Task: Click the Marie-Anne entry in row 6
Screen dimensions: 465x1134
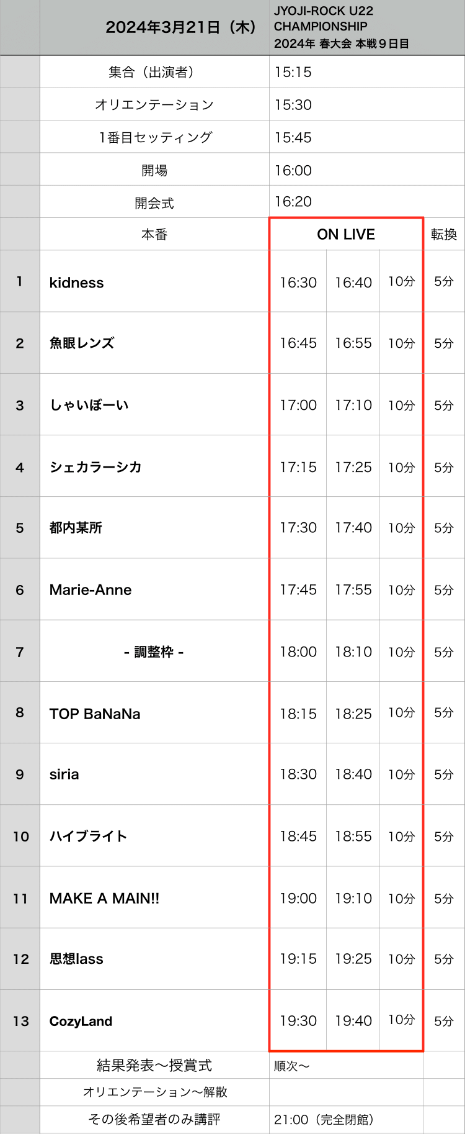Action: tap(91, 590)
